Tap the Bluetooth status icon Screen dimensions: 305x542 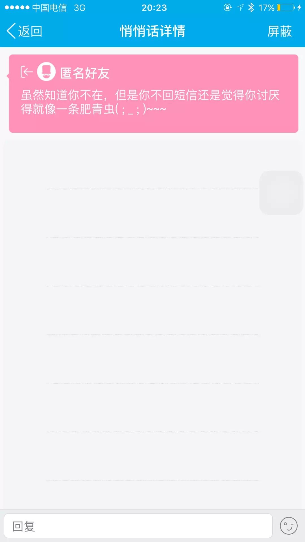click(x=251, y=8)
